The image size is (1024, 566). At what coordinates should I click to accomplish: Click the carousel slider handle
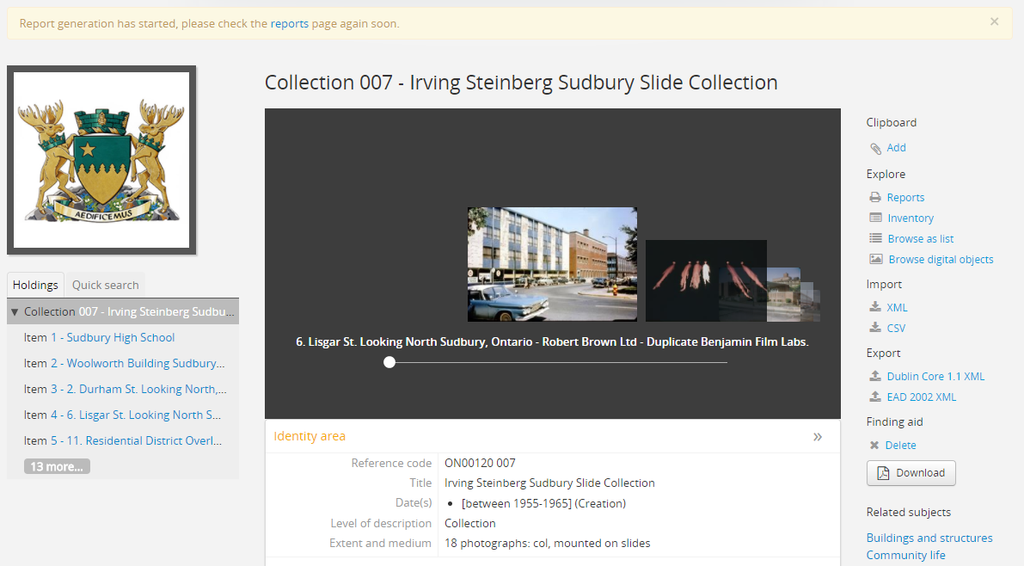389,362
